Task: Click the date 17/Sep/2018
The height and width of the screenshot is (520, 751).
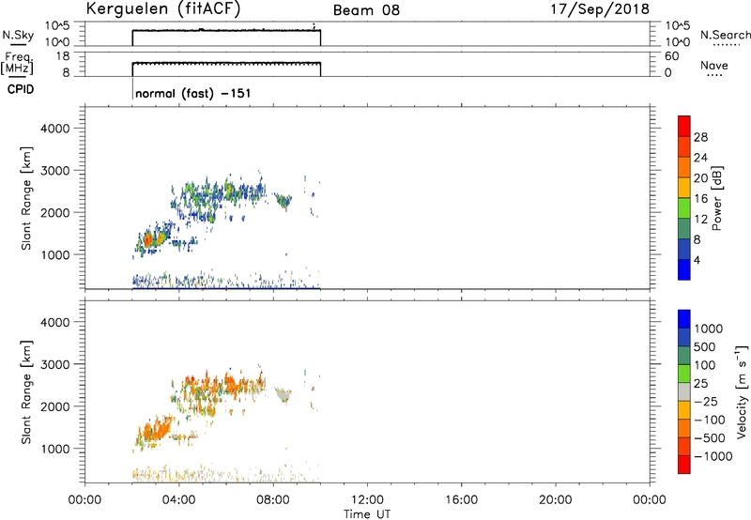Action: (600, 9)
